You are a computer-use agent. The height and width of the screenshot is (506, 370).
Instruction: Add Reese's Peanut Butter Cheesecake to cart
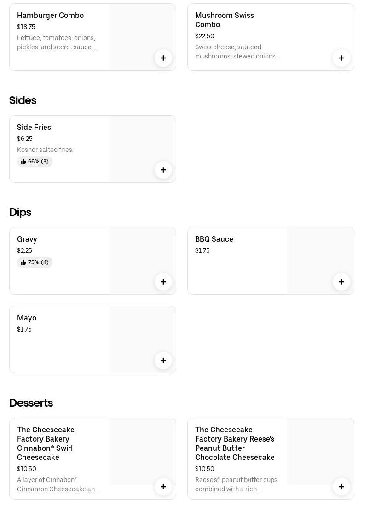341,487
